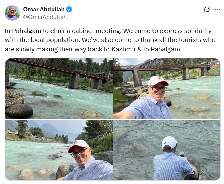Screen dimensions: 224x184
Task: Click the red bridge arch in second photo
Action: pos(160,64)
